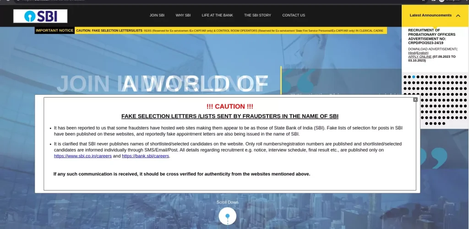469x229 pixels.
Task: Collapse Latest Announcements with the chevron arrow
Action: (458, 16)
